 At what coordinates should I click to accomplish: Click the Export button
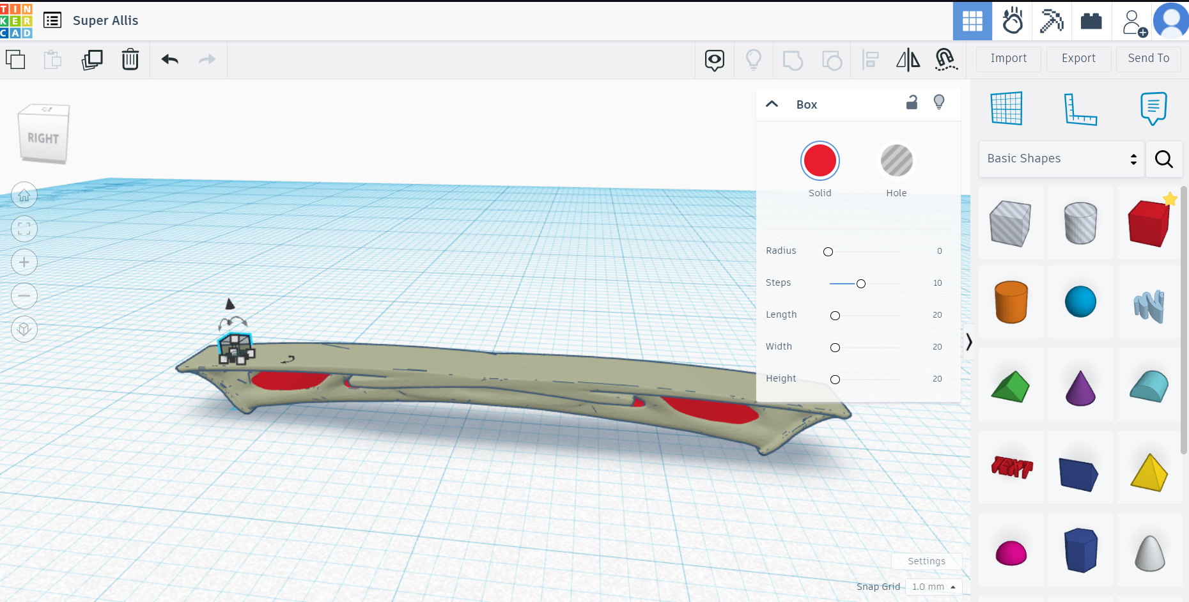coord(1078,59)
